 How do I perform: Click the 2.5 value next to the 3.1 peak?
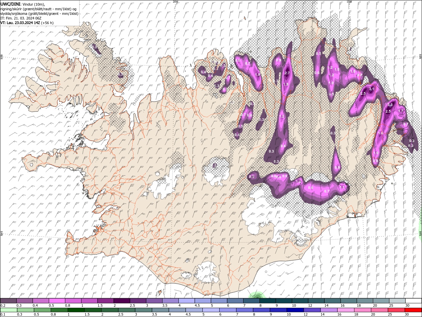pyautogui.click(x=363, y=94)
